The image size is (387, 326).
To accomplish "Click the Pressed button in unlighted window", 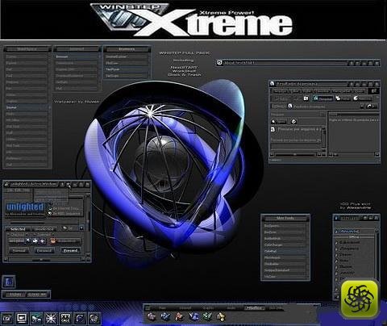I will [x=70, y=251].
